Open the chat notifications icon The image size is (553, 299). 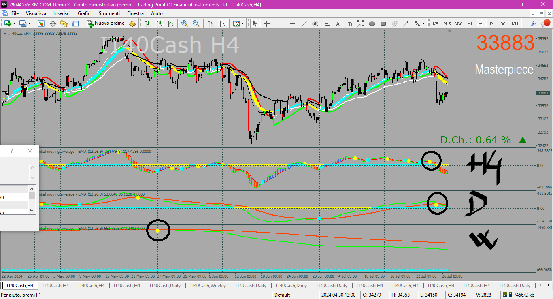pos(545,23)
